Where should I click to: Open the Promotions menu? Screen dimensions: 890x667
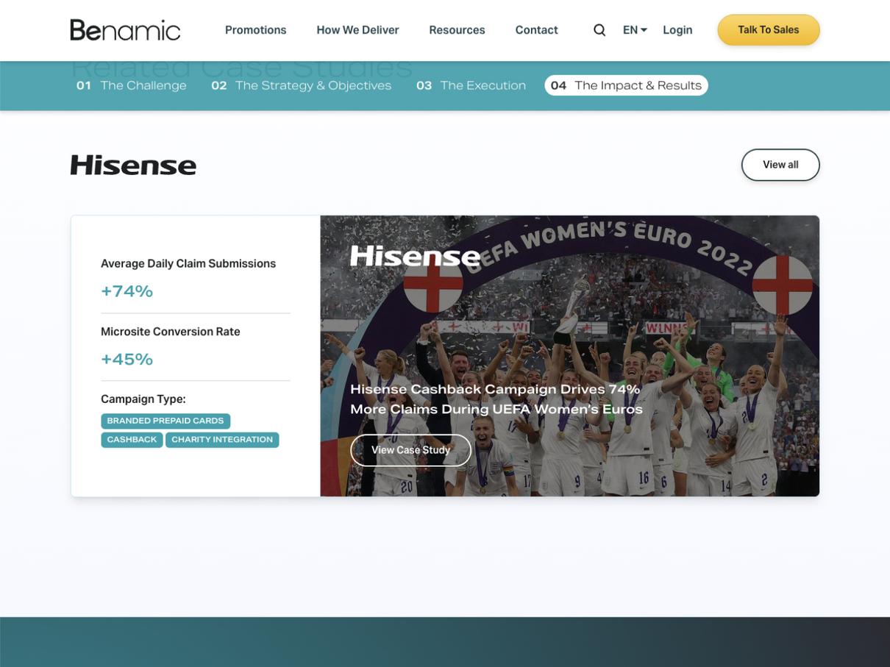click(x=255, y=30)
